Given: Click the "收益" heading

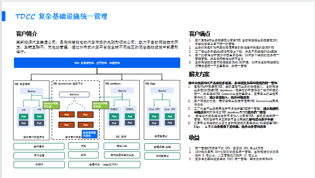Looking at the screenshot, I should pos(194,138).
